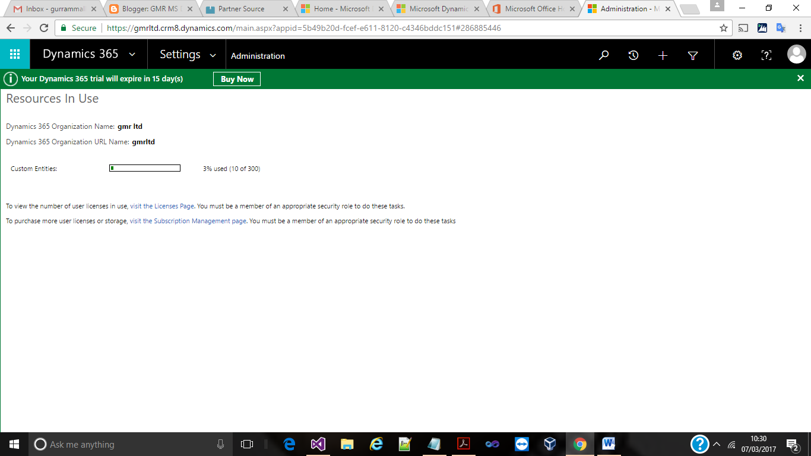Click the Resources In Use heading
The image size is (811, 456).
pos(52,99)
